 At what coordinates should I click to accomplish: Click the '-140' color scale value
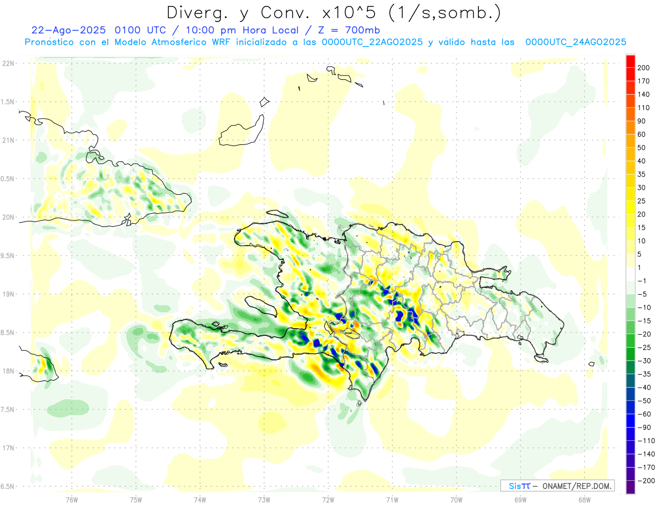pos(646,454)
